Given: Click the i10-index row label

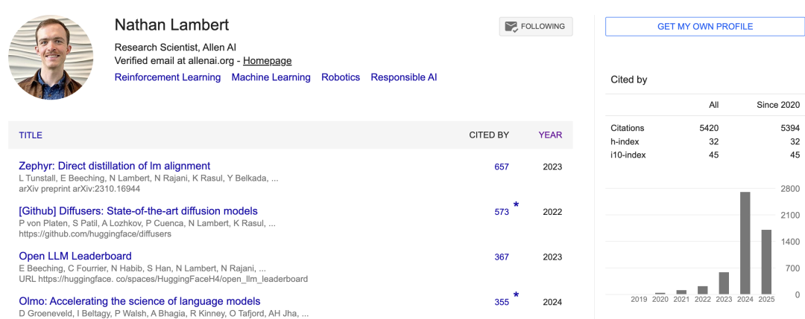Looking at the screenshot, I should [628, 155].
